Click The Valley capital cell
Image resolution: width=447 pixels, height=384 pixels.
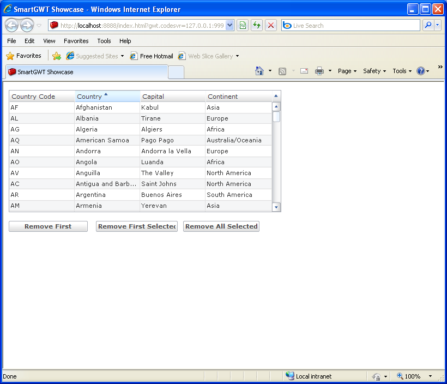tap(172, 173)
